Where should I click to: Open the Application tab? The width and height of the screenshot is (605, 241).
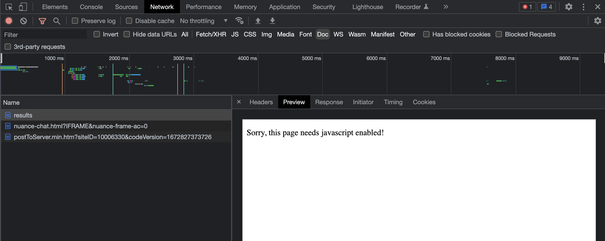point(285,7)
